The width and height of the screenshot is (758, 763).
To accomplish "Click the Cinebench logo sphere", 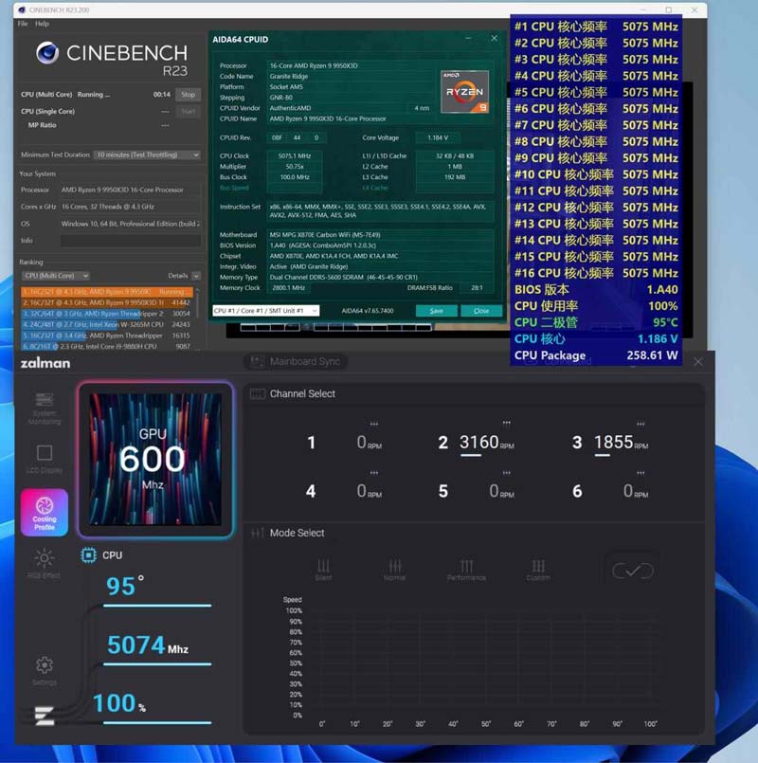I will click(47, 52).
